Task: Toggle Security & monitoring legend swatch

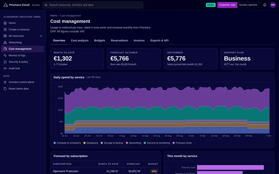Action: click(x=145, y=143)
